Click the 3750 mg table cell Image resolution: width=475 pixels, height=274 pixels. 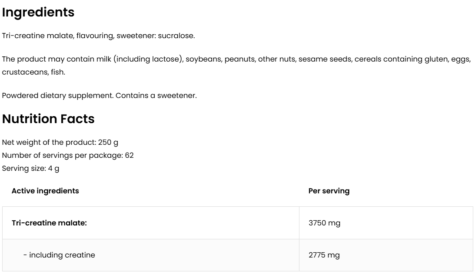click(x=324, y=223)
